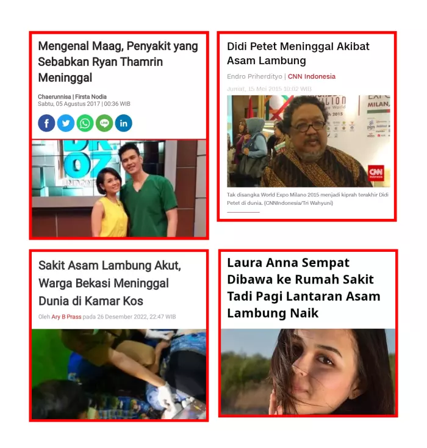Screen dimensions: 427x448
Task: Share article via LINE icon
Action: tap(104, 123)
